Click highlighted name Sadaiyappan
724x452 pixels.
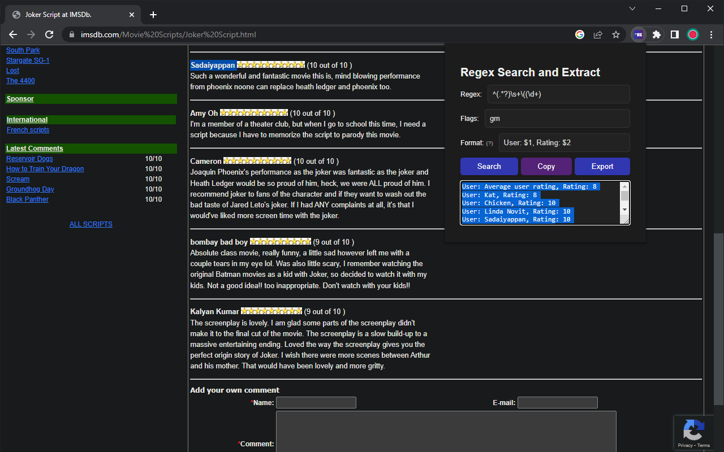213,65
